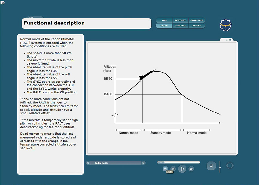Image resolution: width=259 pixels, height=185 pixels.
Task: Select the SHOW mode tab
Action: point(164,26)
